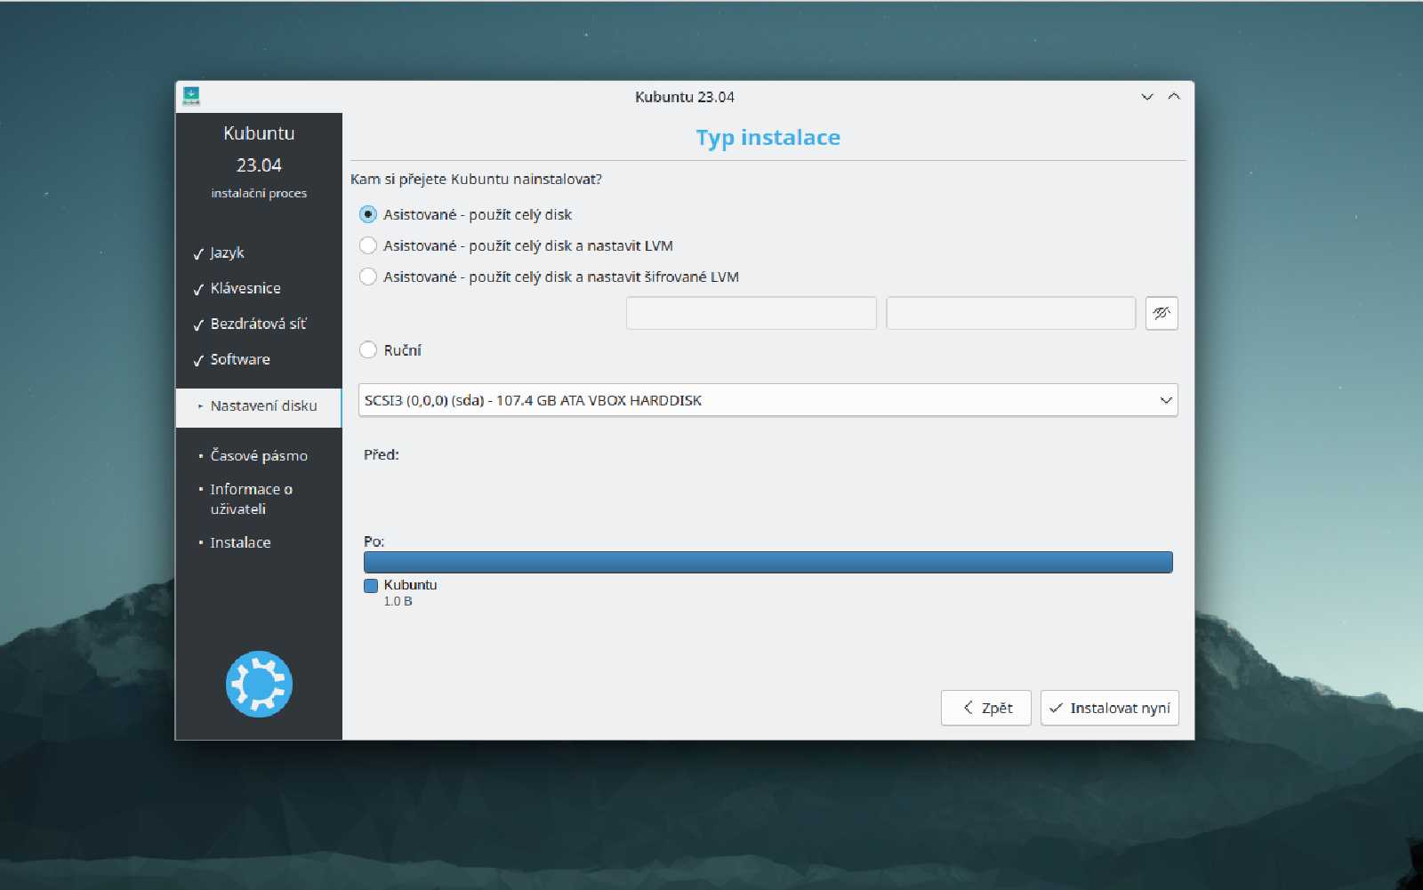1423x890 pixels.
Task: Click the 'instalační proces' sidebar subtitle
Action: coord(259,193)
